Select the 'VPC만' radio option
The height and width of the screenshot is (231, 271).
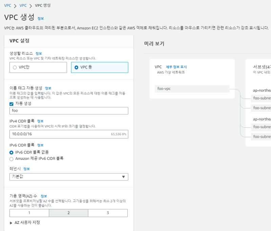(15, 68)
